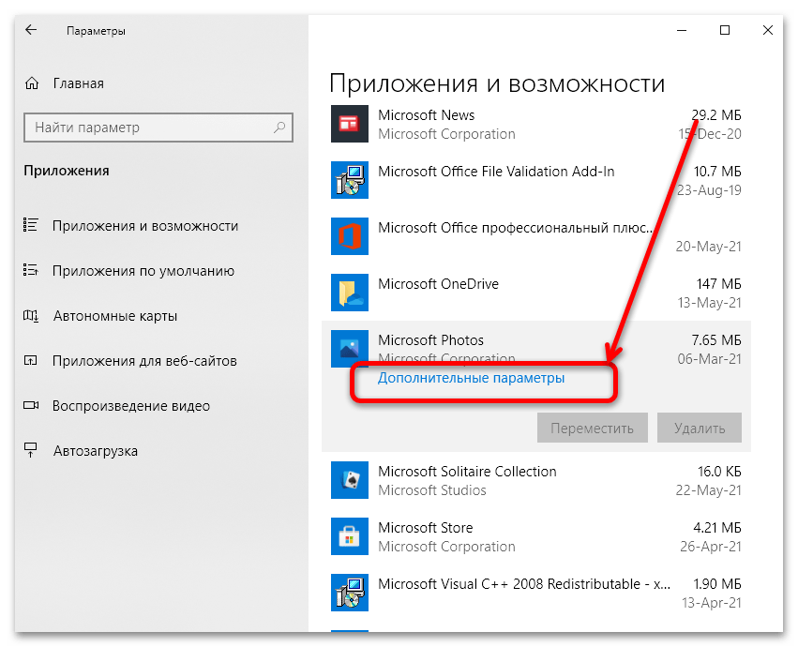Click the Переместить button
The image size is (798, 647).
(x=593, y=429)
